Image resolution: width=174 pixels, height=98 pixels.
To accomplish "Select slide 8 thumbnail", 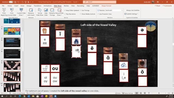I will point(12,65).
